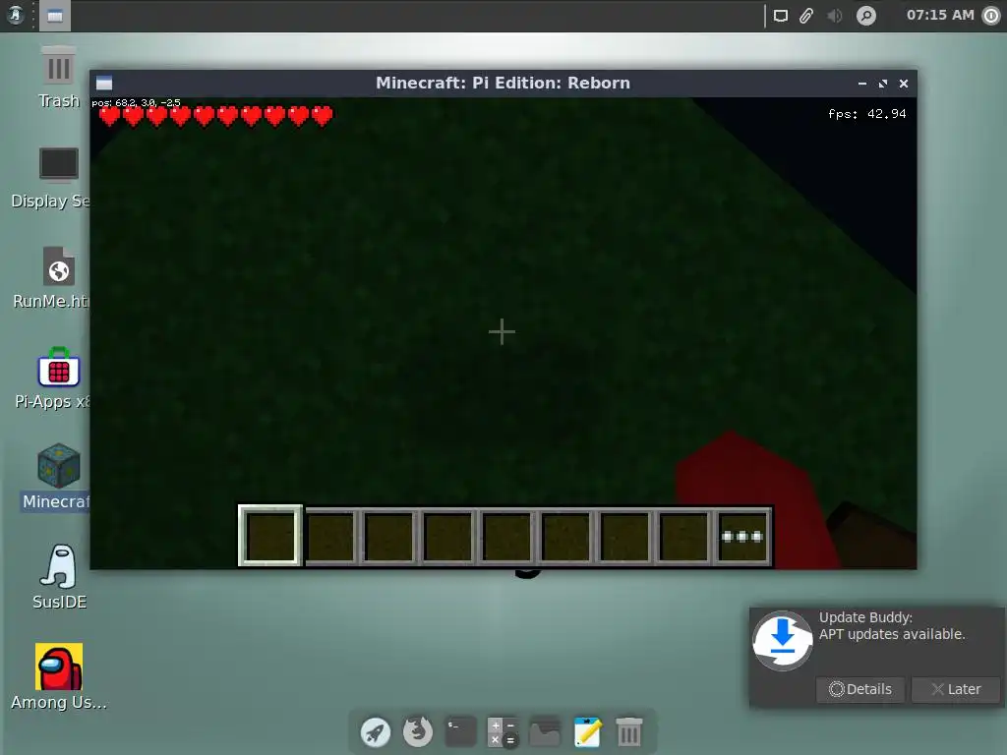Select the Minecraft desktop shortcut
Viewport: 1007px width, 755px height.
click(58, 465)
